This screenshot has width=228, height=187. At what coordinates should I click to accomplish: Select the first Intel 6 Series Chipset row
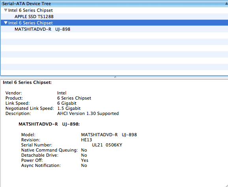click(x=114, y=10)
